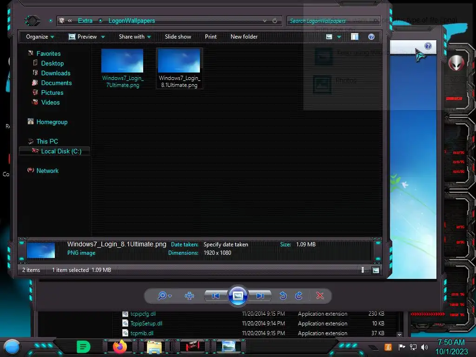
Task: Switch to large thumbnails view in status bar
Action: [376, 270]
